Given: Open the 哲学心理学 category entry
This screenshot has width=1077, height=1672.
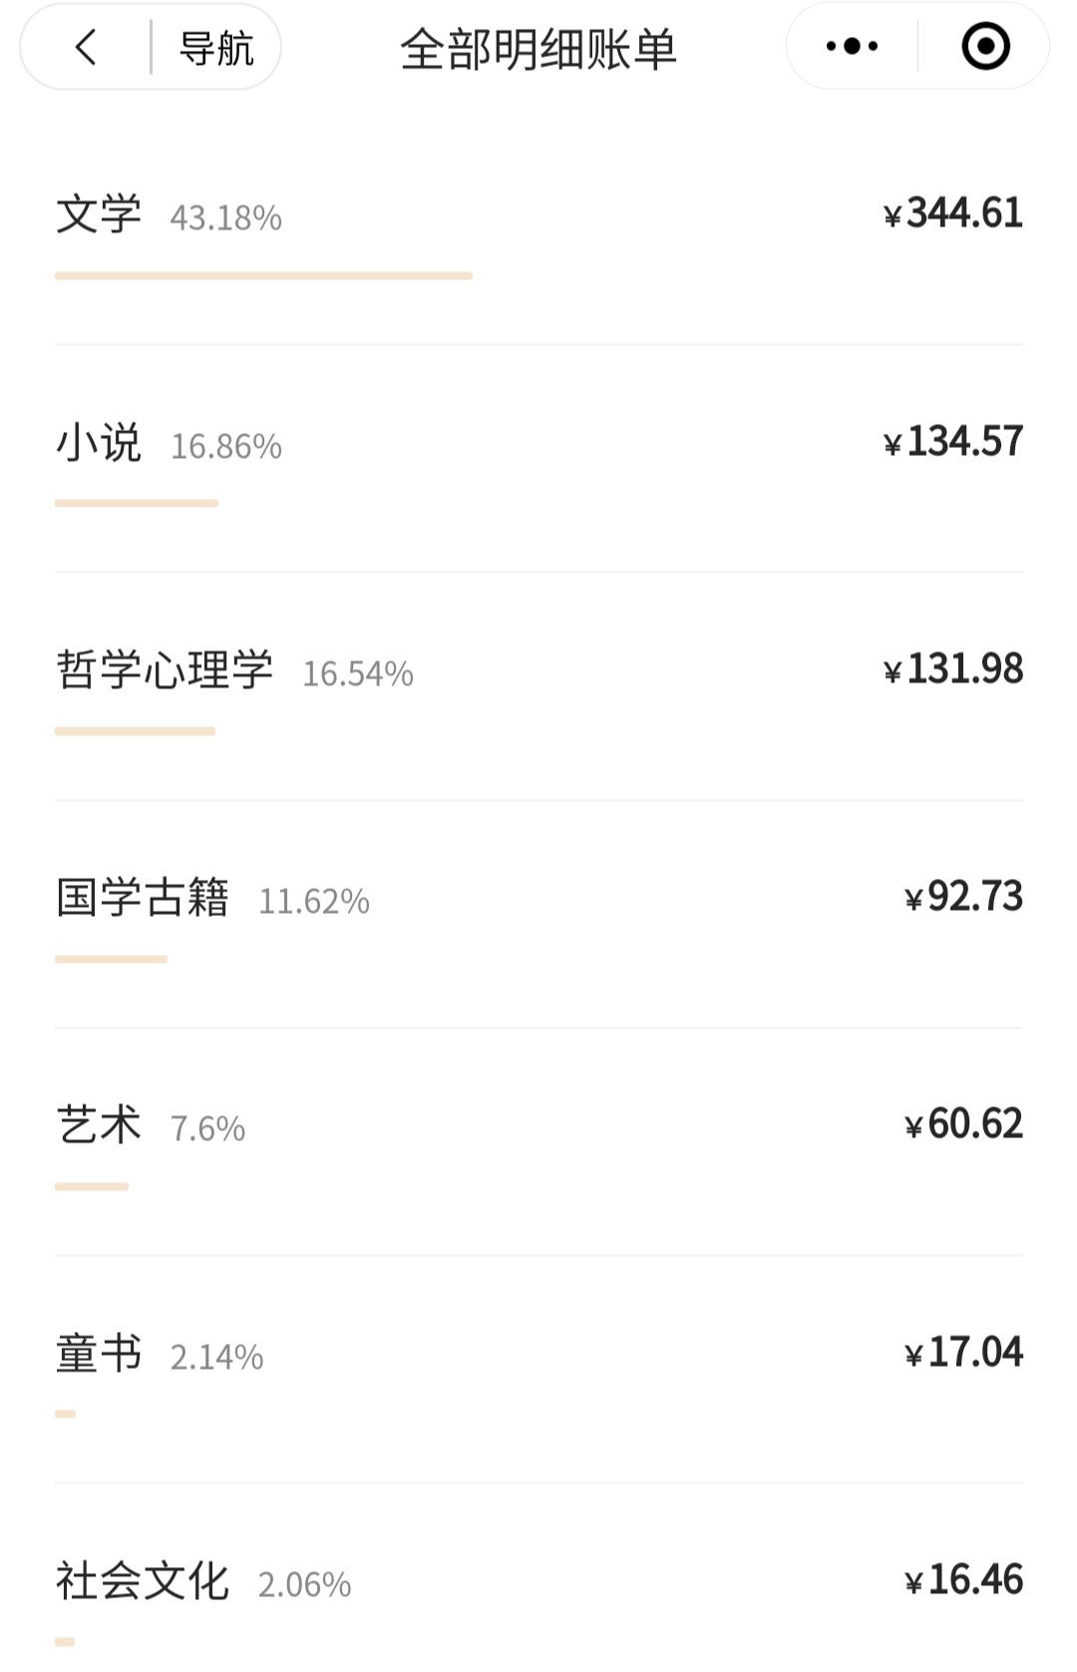Looking at the screenshot, I should click(538, 686).
